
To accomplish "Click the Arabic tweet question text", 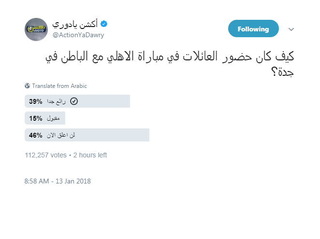I will point(170,63).
